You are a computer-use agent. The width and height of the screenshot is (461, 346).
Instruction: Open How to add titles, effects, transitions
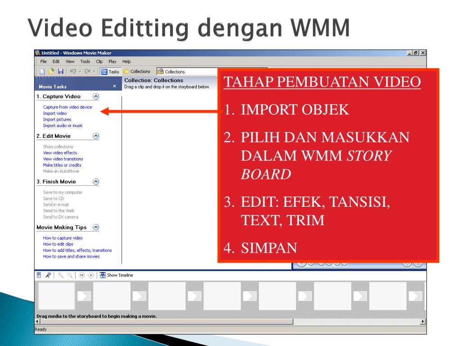pyautogui.click(x=77, y=250)
